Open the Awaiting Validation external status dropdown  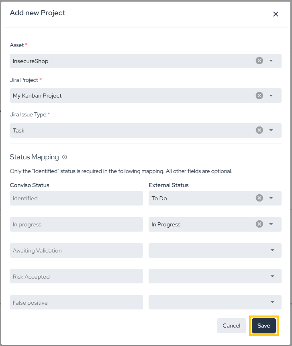click(x=215, y=250)
